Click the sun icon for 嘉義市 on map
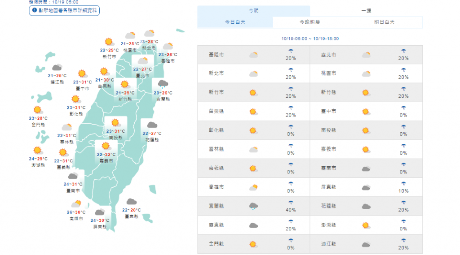 tap(106, 146)
